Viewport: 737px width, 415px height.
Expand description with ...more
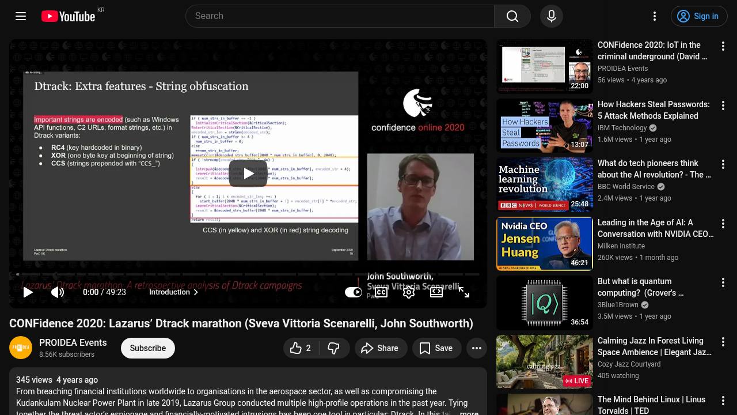(469, 413)
